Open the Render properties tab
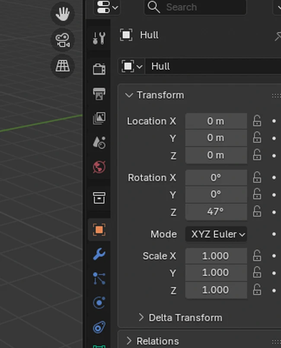The width and height of the screenshot is (281, 348). click(x=99, y=69)
